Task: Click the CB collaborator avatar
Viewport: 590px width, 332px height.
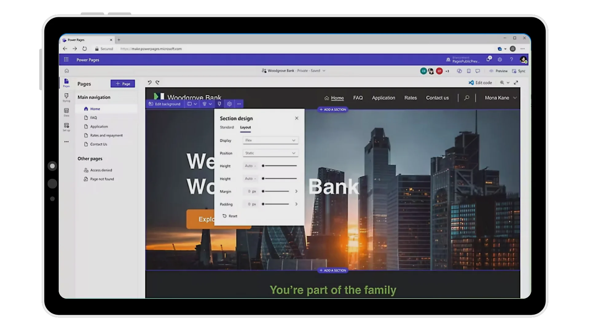Action: click(x=423, y=71)
